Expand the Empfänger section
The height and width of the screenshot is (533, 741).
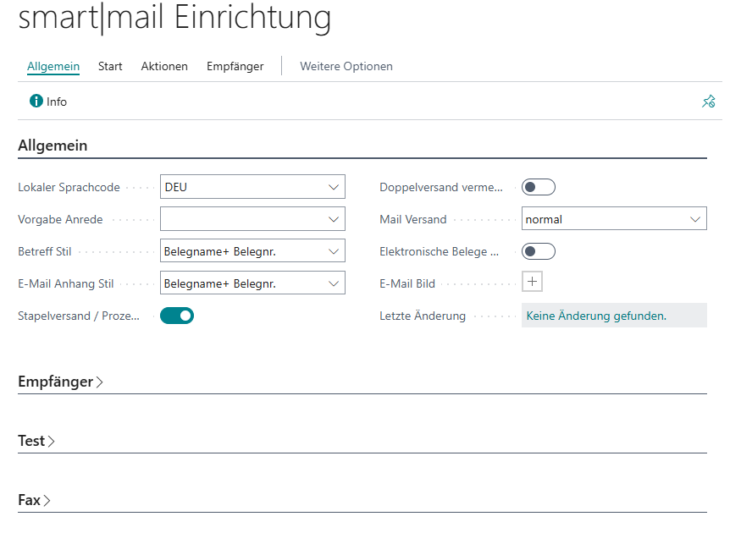pyautogui.click(x=60, y=382)
